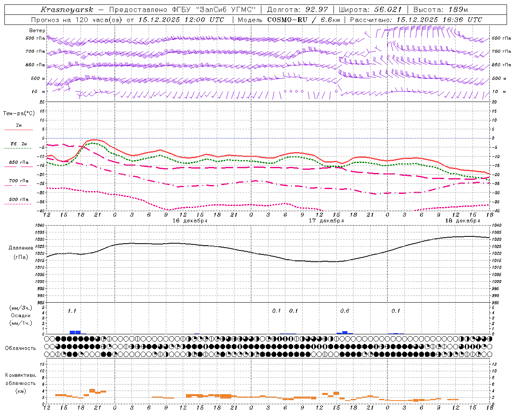Click the 'Осадки' precipitation label

(21, 315)
